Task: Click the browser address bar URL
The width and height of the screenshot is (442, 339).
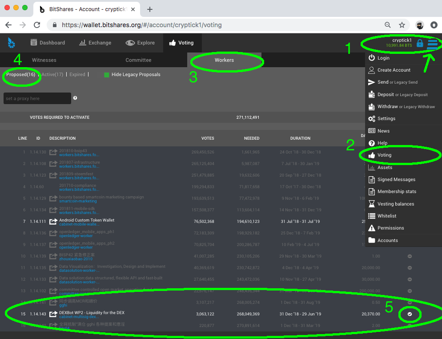Action: [141, 25]
